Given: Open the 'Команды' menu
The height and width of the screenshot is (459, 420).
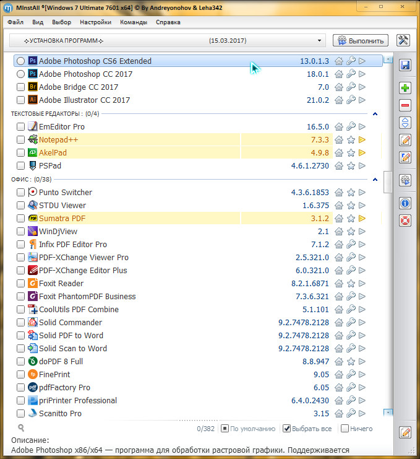Looking at the screenshot, I should [134, 22].
